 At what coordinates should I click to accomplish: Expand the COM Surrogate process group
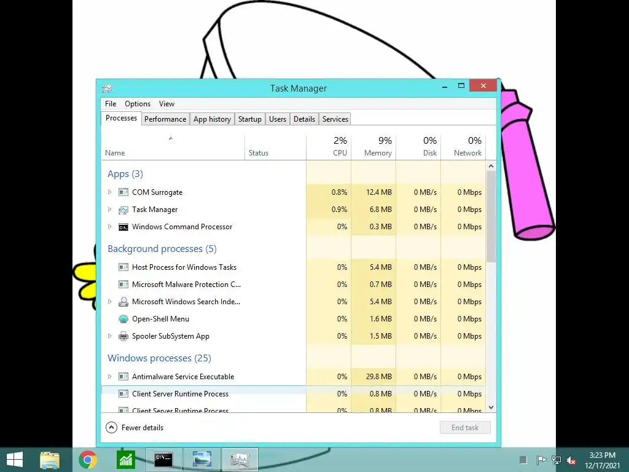pos(109,192)
